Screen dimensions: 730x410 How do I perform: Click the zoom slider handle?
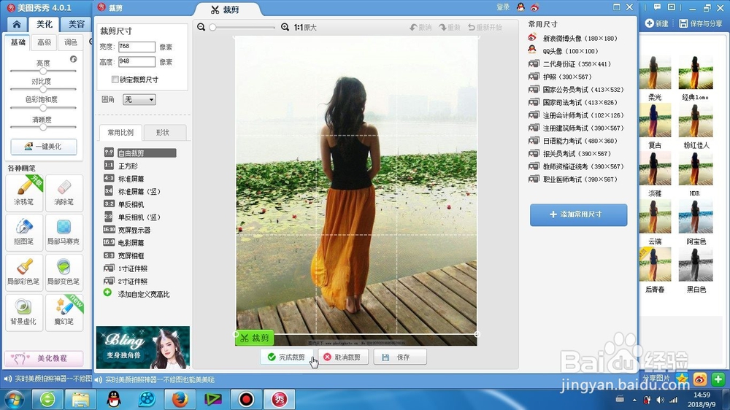pyautogui.click(x=212, y=28)
